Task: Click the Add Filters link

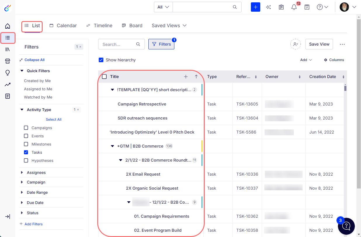Action: [31, 224]
